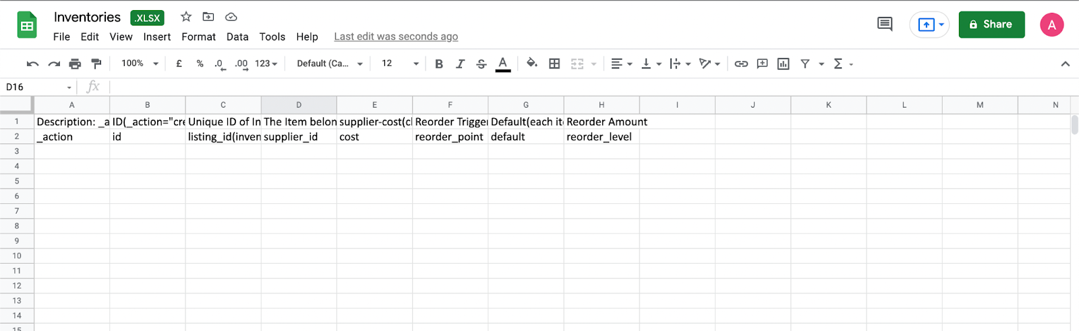Viewport: 1079px width, 331px height.
Task: Select row 2 header
Action: 17,137
